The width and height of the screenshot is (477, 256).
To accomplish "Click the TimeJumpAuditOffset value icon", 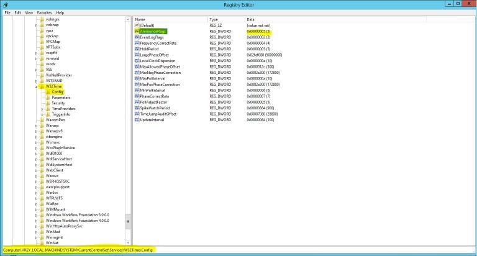I will tap(137, 114).
